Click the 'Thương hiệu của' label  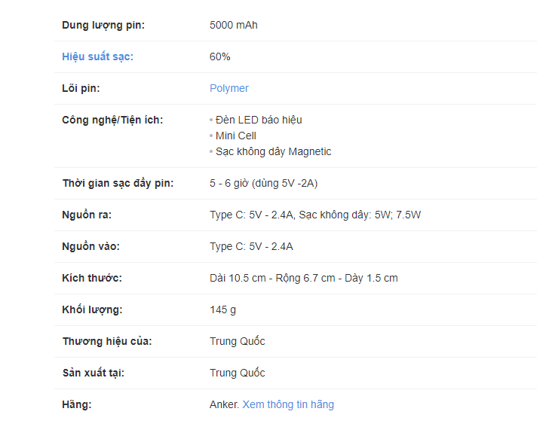point(107,341)
